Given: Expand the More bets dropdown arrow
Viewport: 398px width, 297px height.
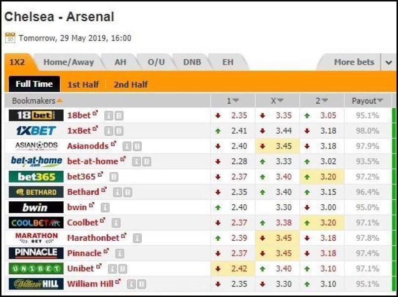Looking at the screenshot, I should (389, 62).
